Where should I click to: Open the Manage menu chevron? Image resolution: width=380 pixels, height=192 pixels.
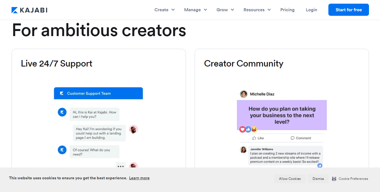[205, 10]
